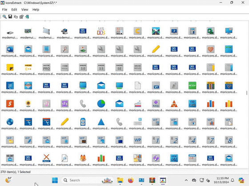Click the Save Selected Icons floppy icon

[x=10, y=17]
